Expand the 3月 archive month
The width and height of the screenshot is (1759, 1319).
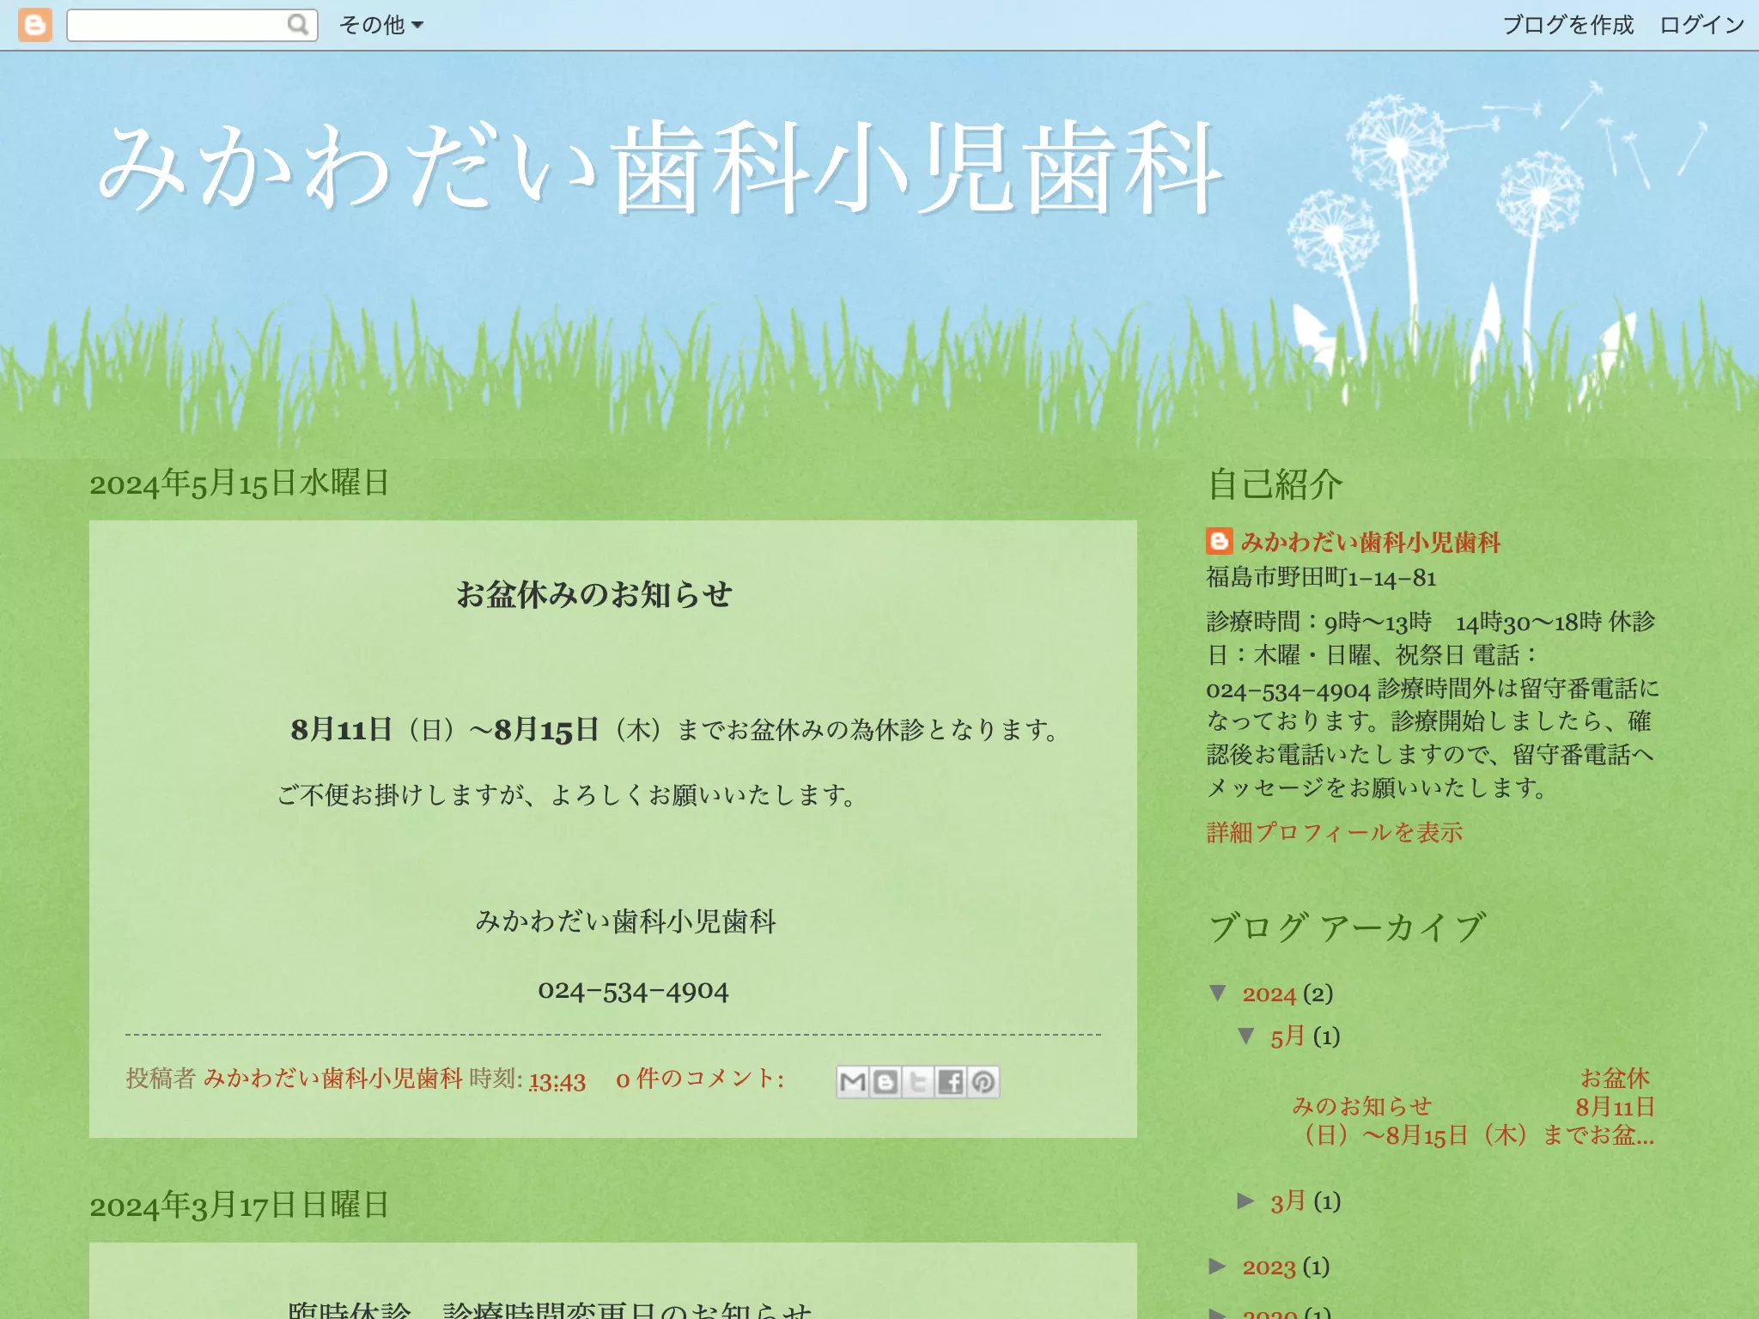point(1246,1200)
